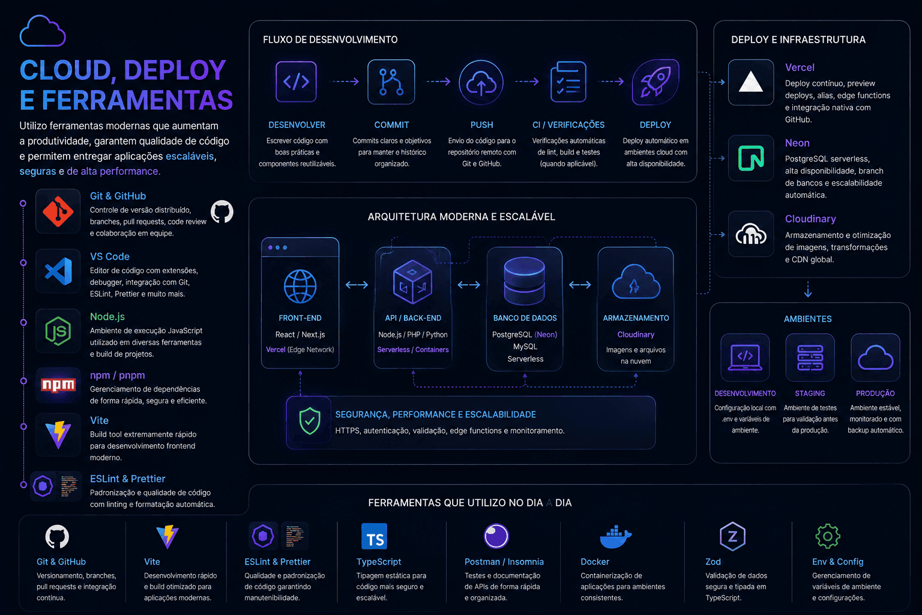Click the CI checklist icon

(568, 82)
